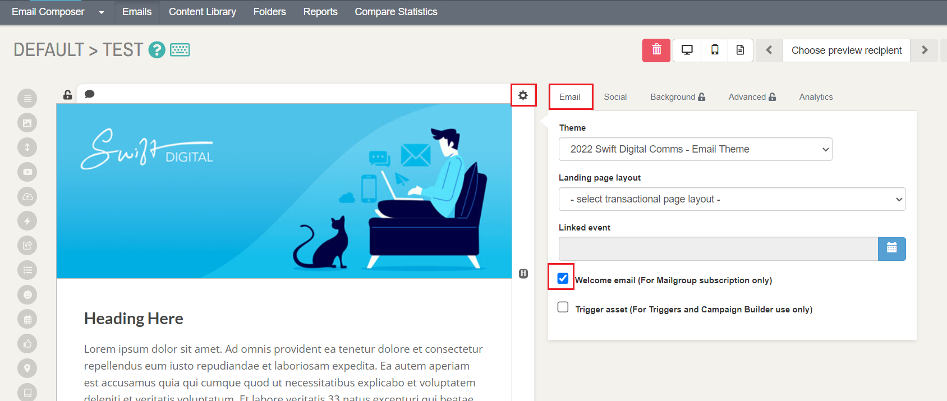The height and width of the screenshot is (401, 947).
Task: Open the Theme dropdown
Action: [x=696, y=149]
